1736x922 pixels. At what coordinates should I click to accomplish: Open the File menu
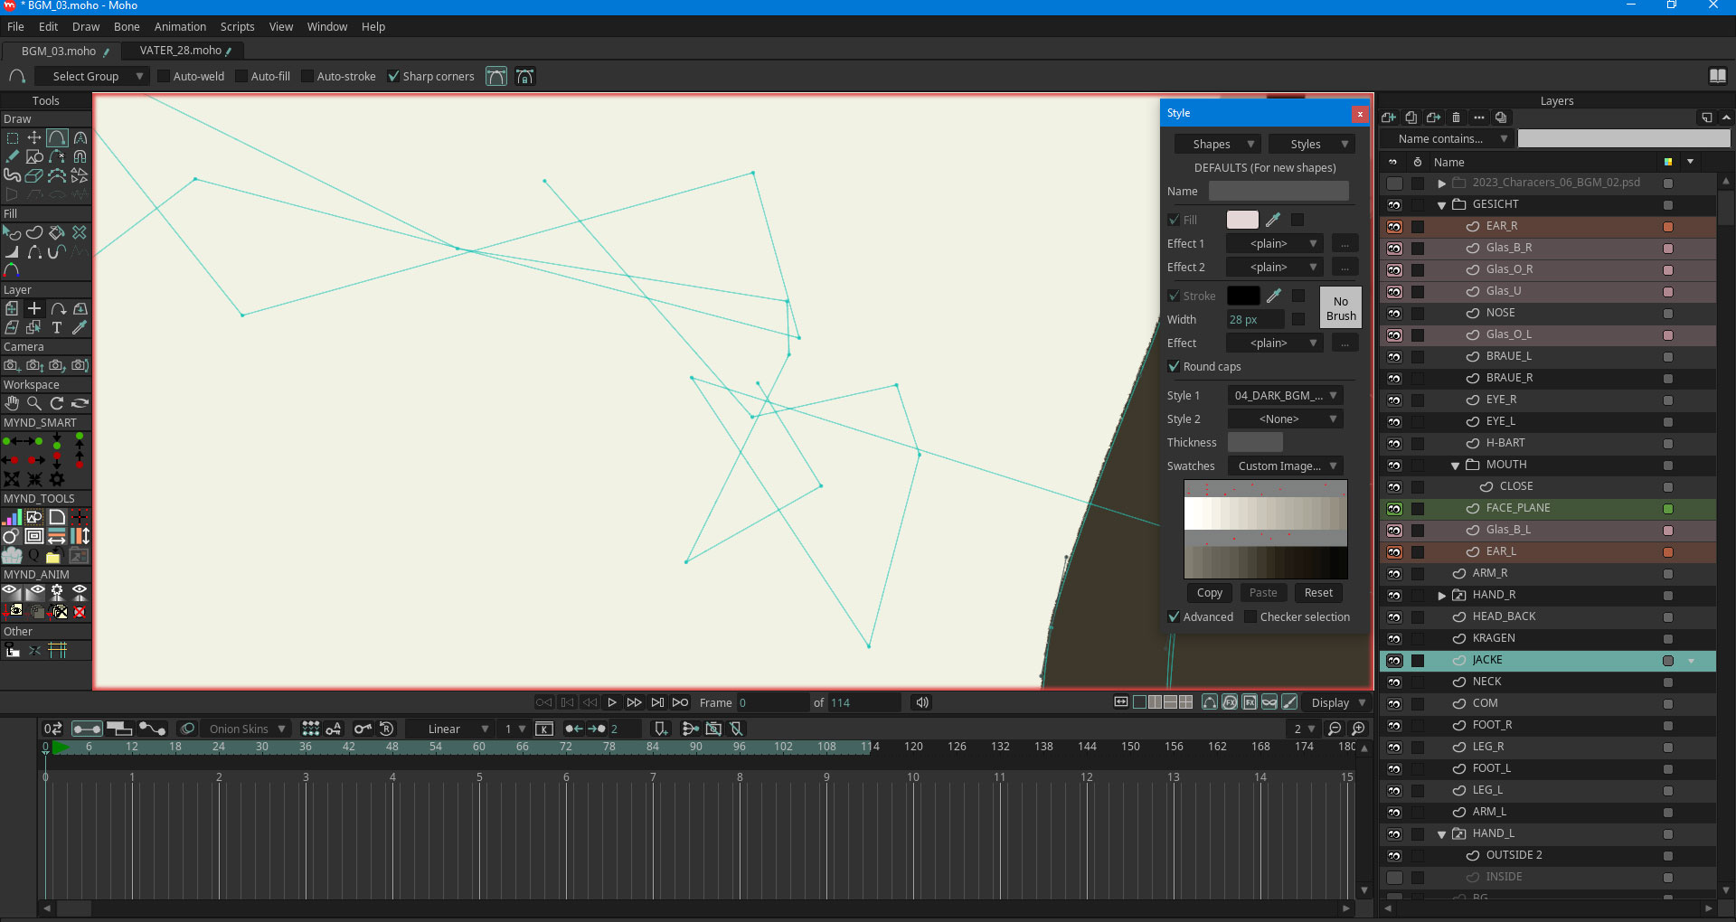tap(15, 26)
